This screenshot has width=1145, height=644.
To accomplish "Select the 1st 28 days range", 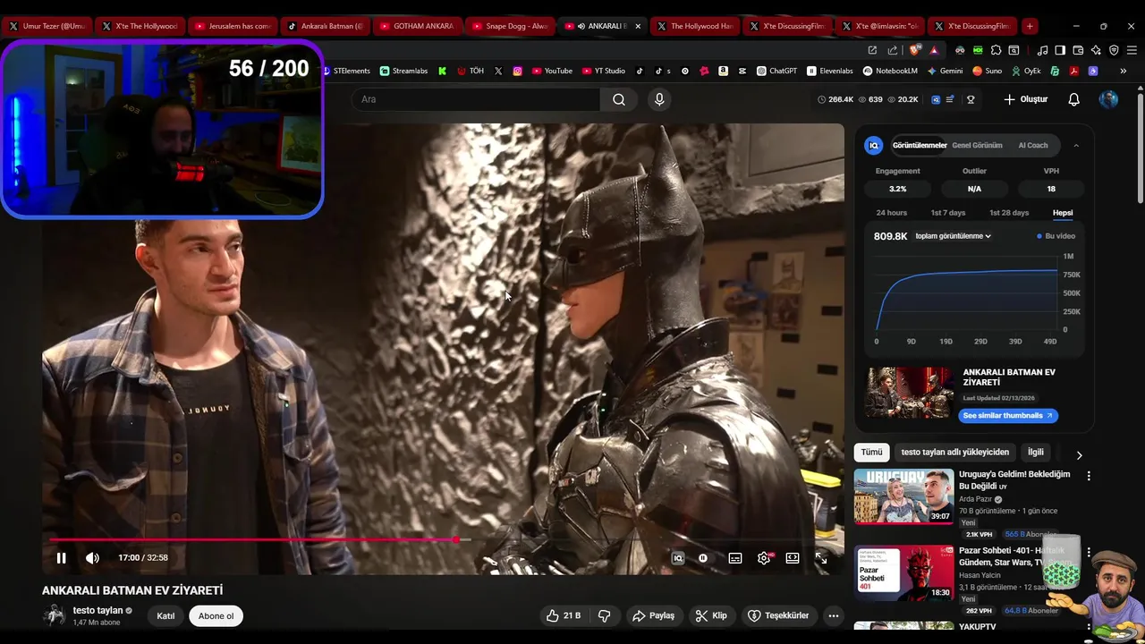I will pos(1009,213).
